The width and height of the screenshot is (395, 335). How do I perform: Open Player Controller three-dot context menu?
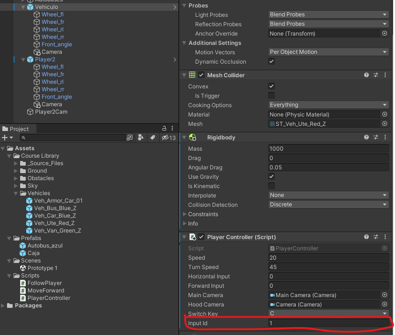click(385, 237)
